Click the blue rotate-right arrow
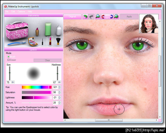 tap(111, 17)
